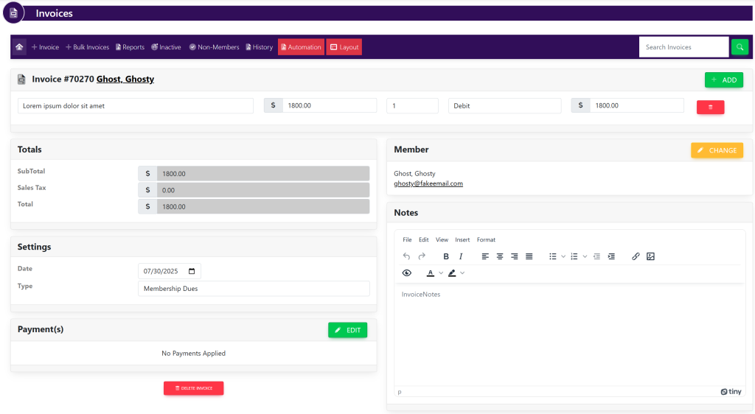Click the Search Invoices input field
The height and width of the screenshot is (414, 755).
click(683, 47)
